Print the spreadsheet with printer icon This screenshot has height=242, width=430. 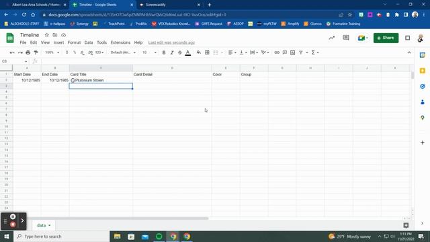click(28, 52)
